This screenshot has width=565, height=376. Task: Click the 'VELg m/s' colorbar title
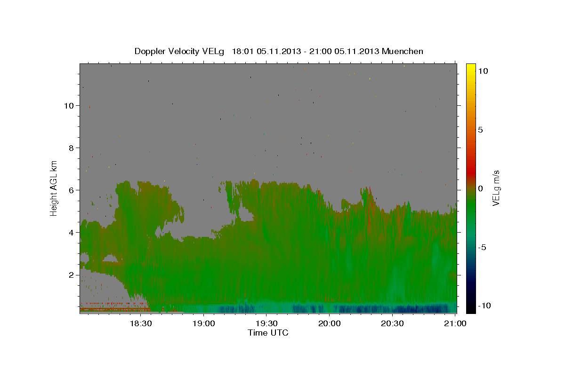click(x=496, y=188)
